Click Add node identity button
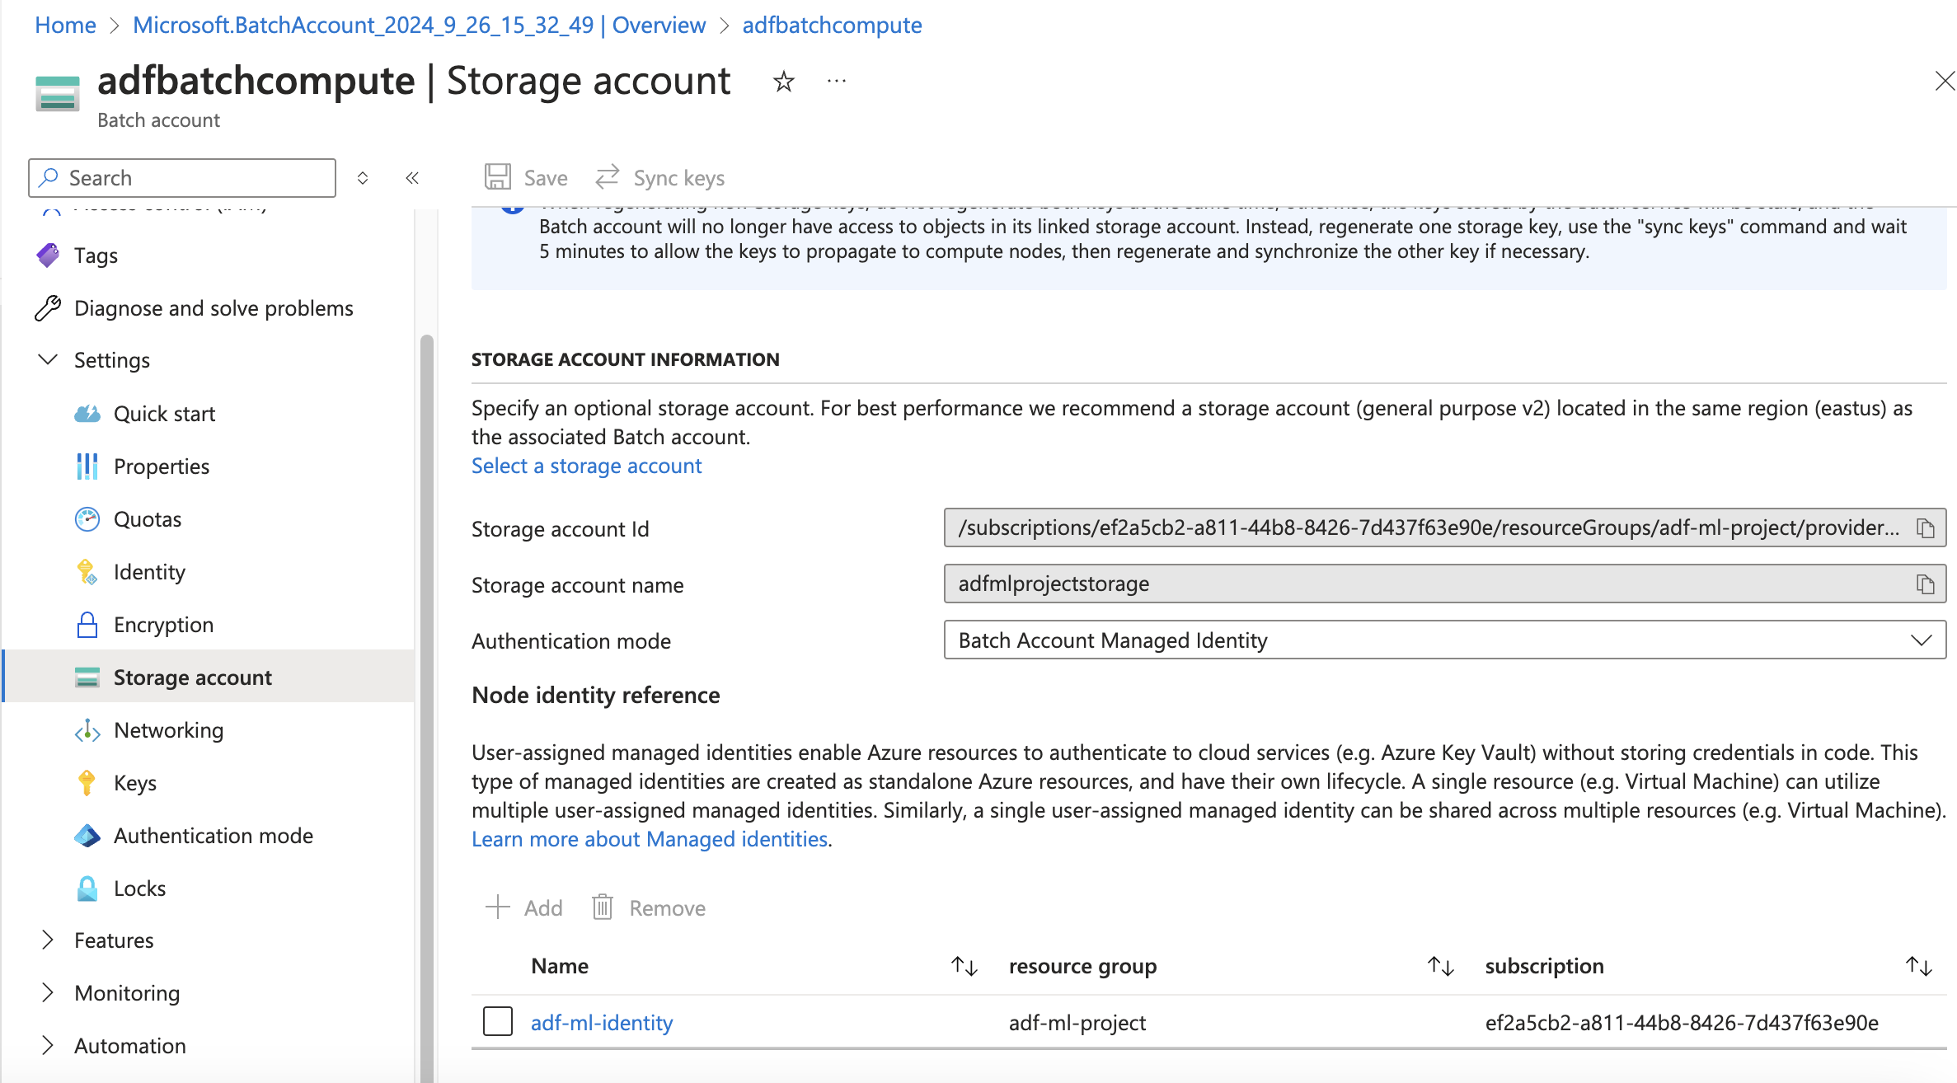The width and height of the screenshot is (1957, 1083). click(x=524, y=907)
